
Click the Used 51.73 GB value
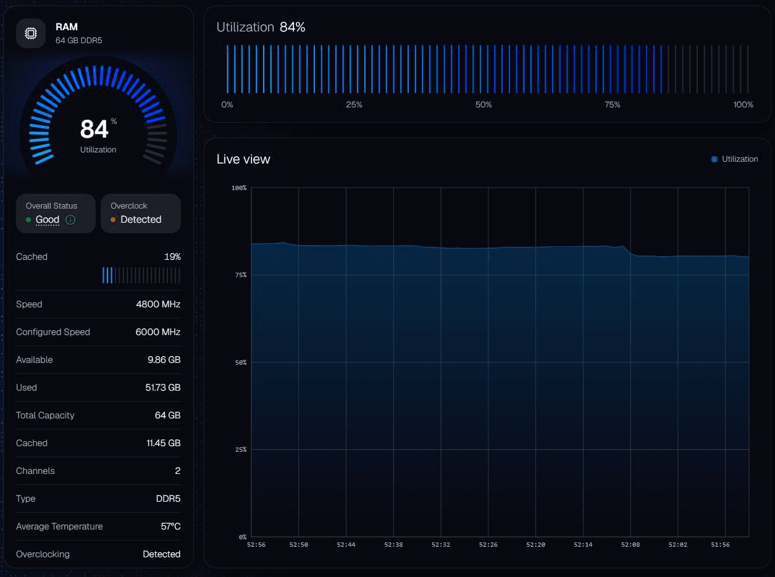tap(163, 388)
